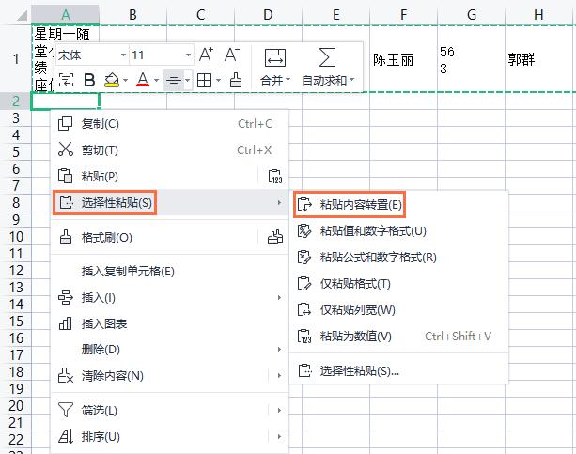Toggle bold formatting in mini toolbar
Screen dimensions: 576x454
(89, 80)
